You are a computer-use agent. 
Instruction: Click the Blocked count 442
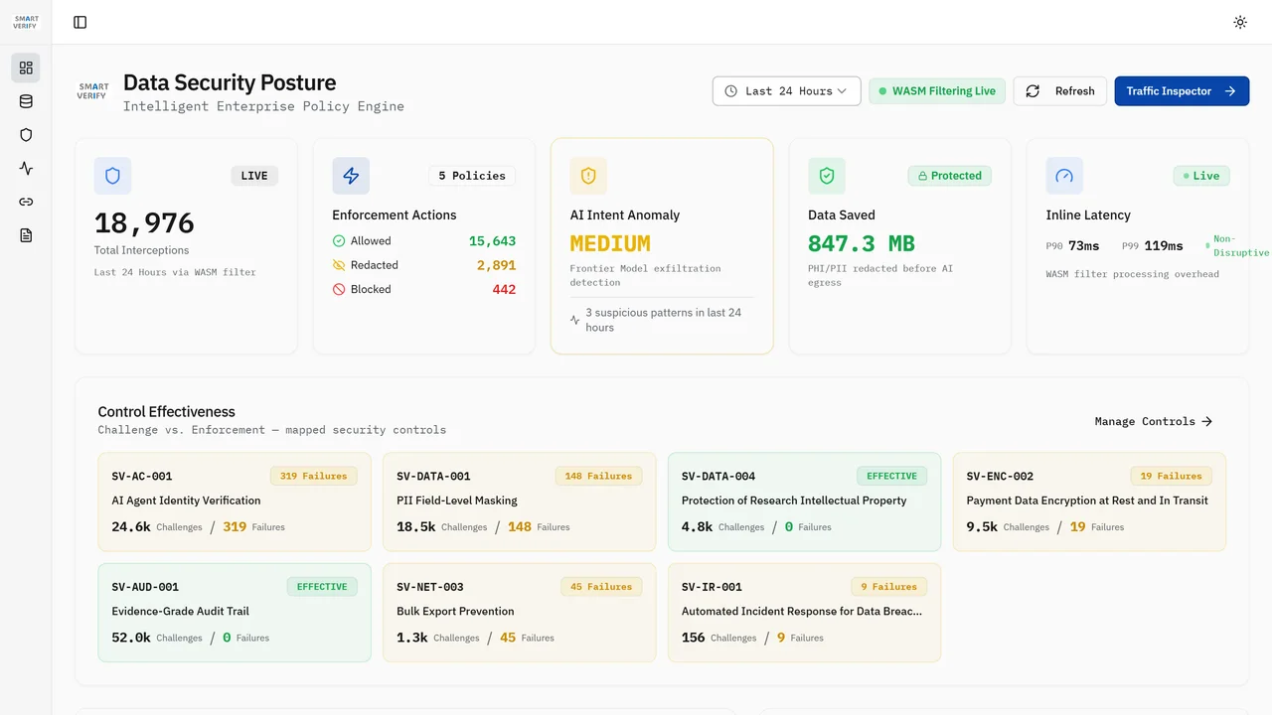504,289
